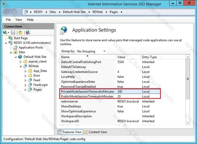This screenshot has width=197, height=144.
Task: Click the aspnet_client folder icon
Action: point(25,61)
